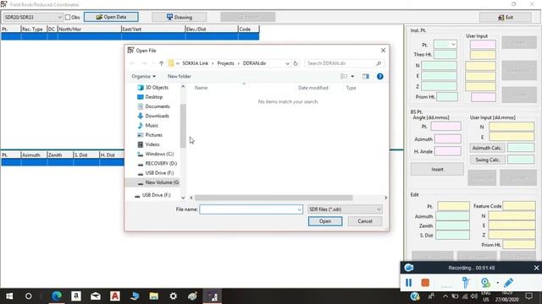The width and height of the screenshot is (542, 304).
Task: Open Cortana search circle on taskbar
Action: click(28, 296)
